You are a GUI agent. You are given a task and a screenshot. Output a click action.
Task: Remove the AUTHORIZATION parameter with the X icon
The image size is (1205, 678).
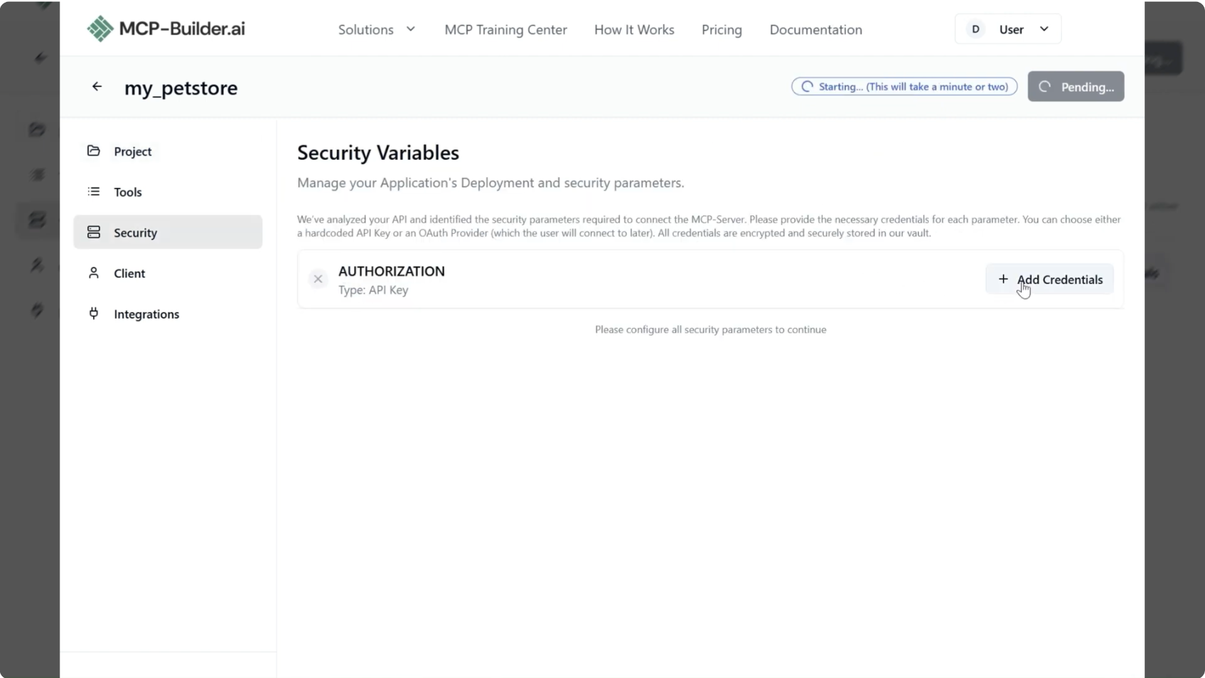(318, 279)
